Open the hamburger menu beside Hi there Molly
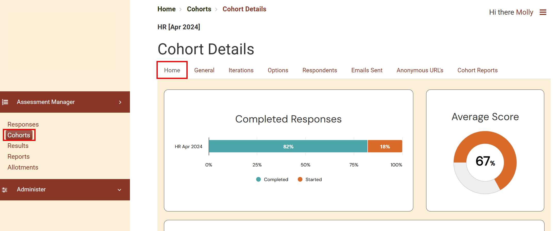The width and height of the screenshot is (553, 231). click(x=543, y=12)
